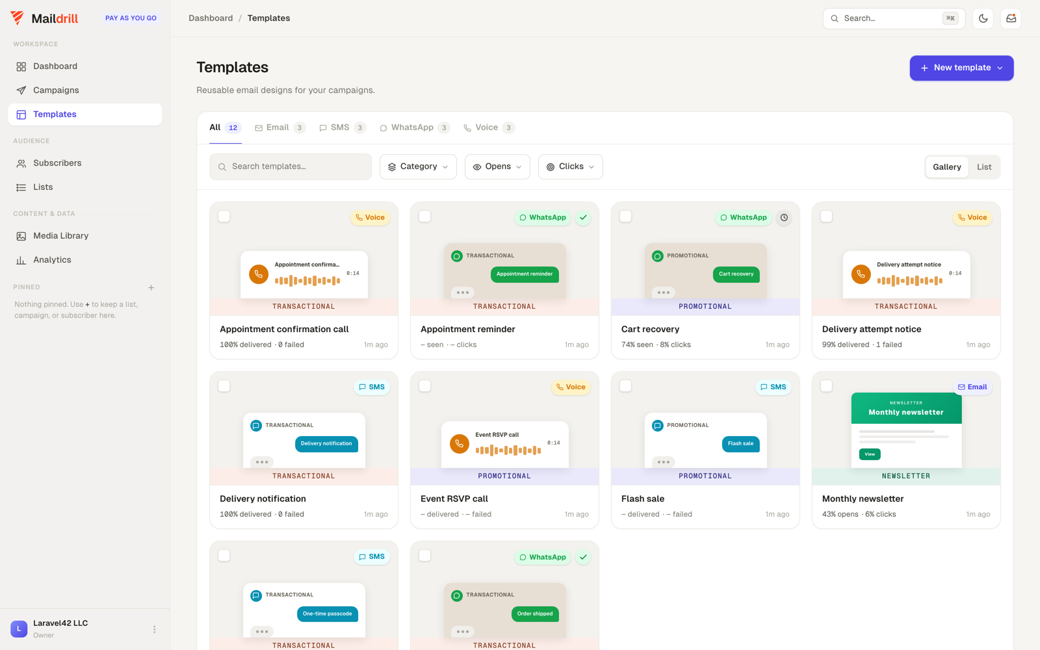
Task: Click the PAY AS YOU GO plan badge
Action: (131, 18)
